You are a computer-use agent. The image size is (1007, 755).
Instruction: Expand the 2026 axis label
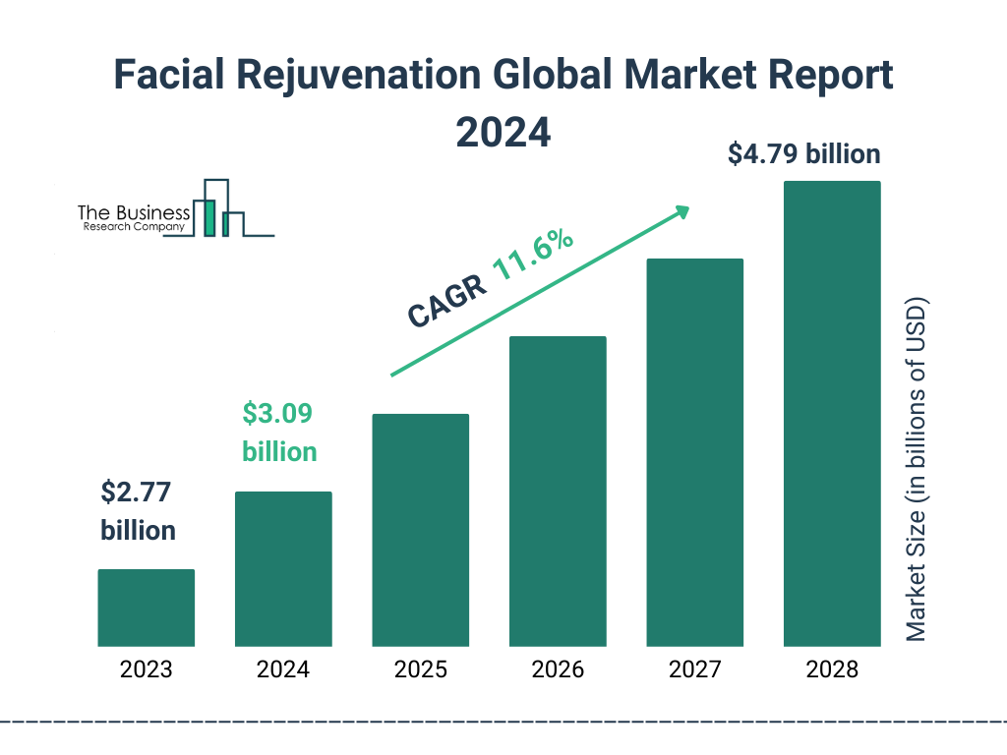click(558, 670)
